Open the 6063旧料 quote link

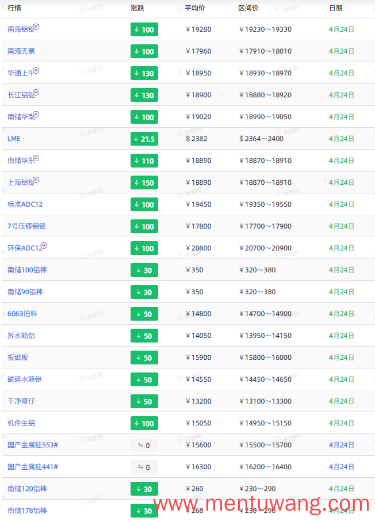(x=22, y=314)
